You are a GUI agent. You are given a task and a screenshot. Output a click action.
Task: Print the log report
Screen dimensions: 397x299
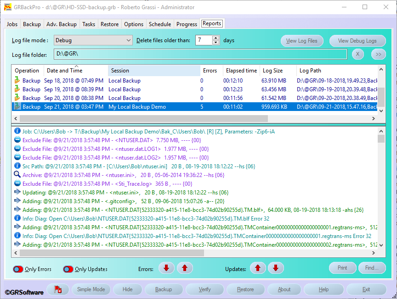coord(343,268)
